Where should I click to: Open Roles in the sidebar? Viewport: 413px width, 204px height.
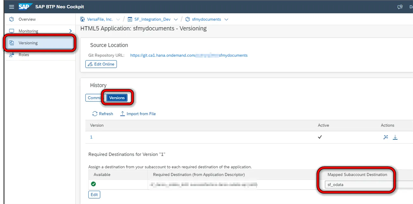tap(24, 55)
